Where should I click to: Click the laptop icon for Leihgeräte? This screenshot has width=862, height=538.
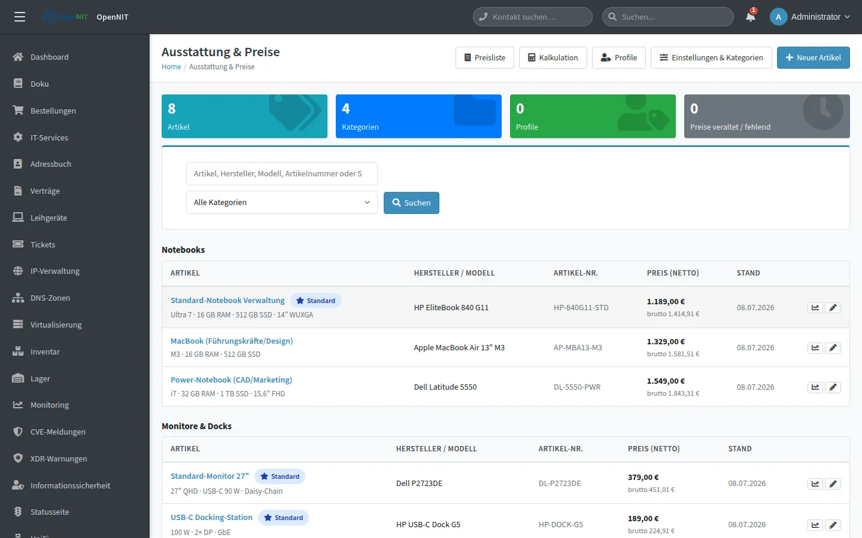tap(18, 218)
